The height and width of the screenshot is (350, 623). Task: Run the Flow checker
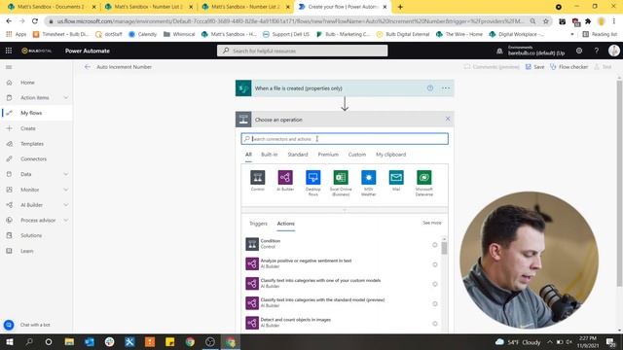click(568, 67)
